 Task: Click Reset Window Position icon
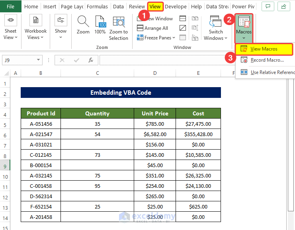coord(195,37)
